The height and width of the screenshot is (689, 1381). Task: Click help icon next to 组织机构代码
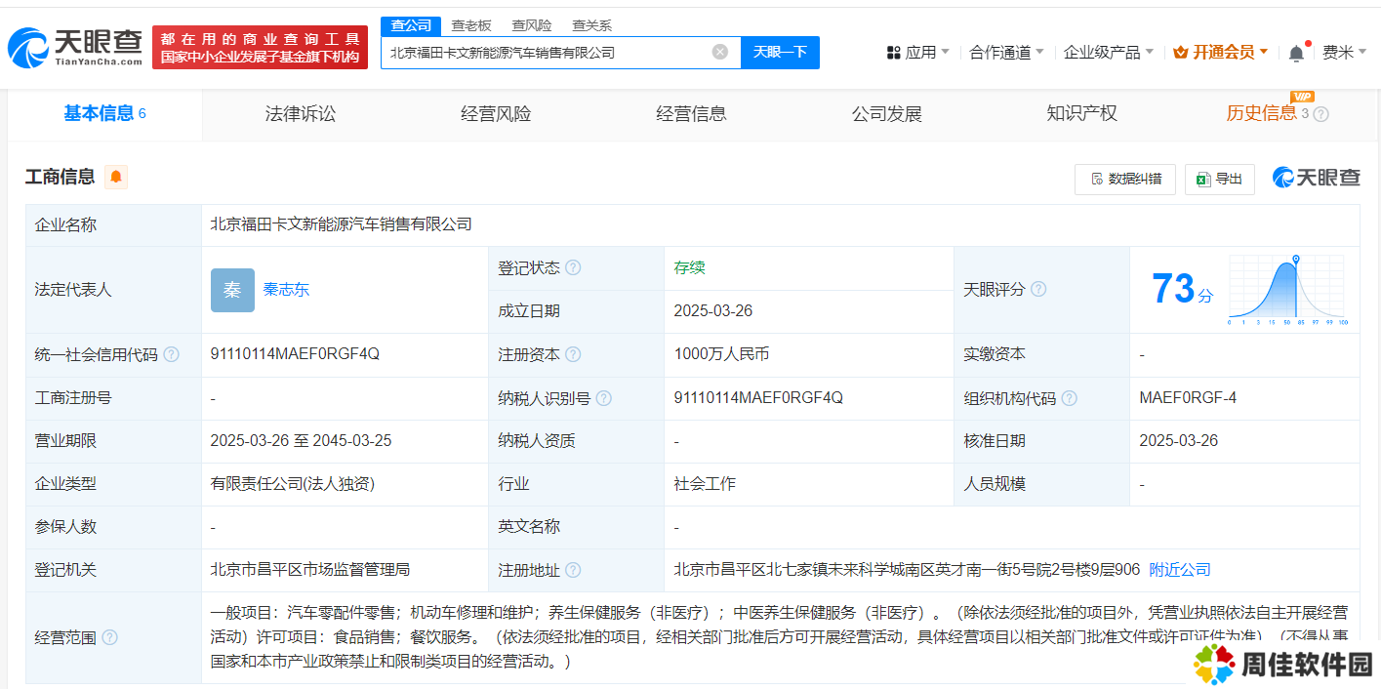tap(1070, 398)
